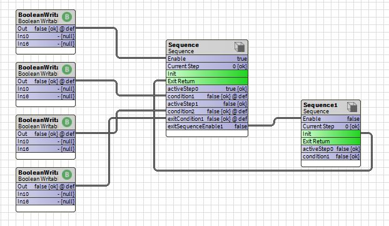The height and width of the screenshot is (226, 389).
Task: Select the Sequence1 block title header
Action: [x=331, y=108]
